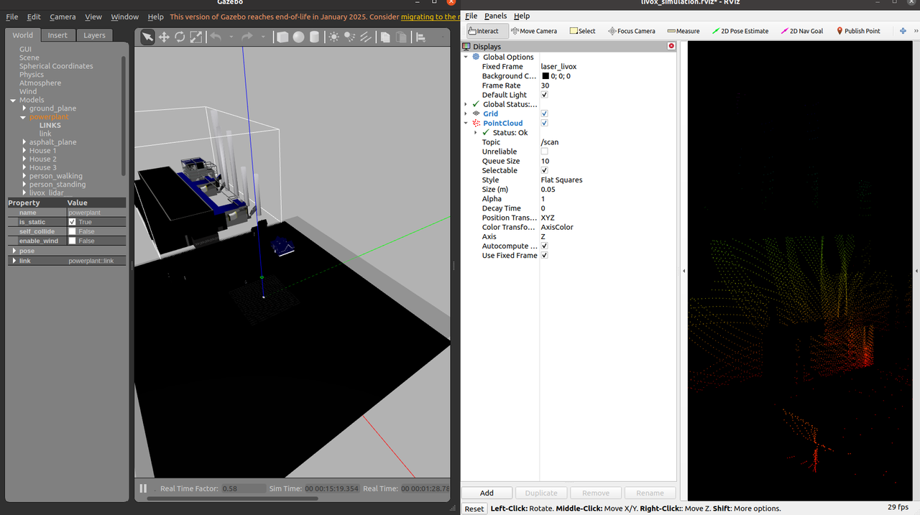Insert a sphere shape in Gazebo
The image size is (920, 515).
[x=298, y=37]
